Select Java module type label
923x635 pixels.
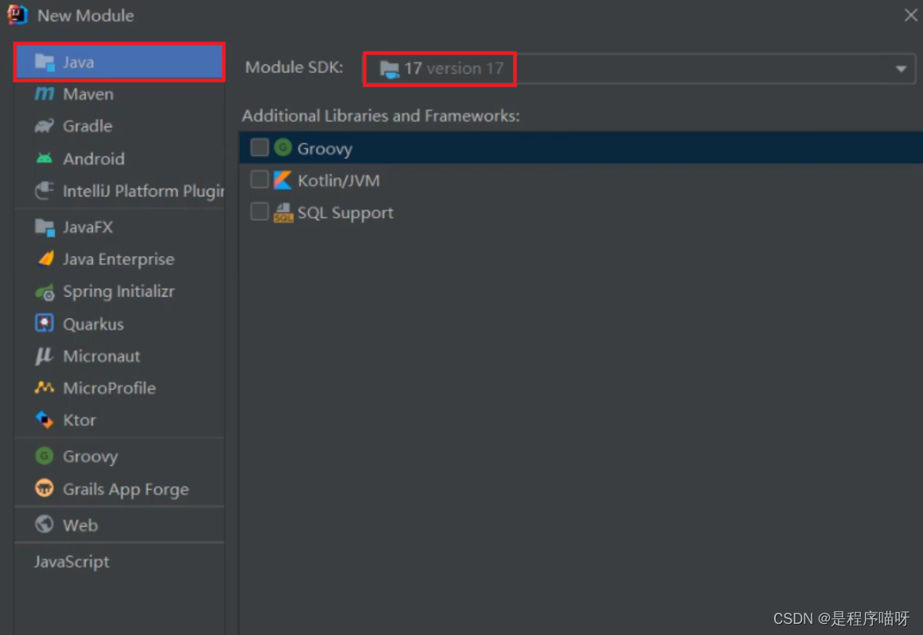pos(78,62)
